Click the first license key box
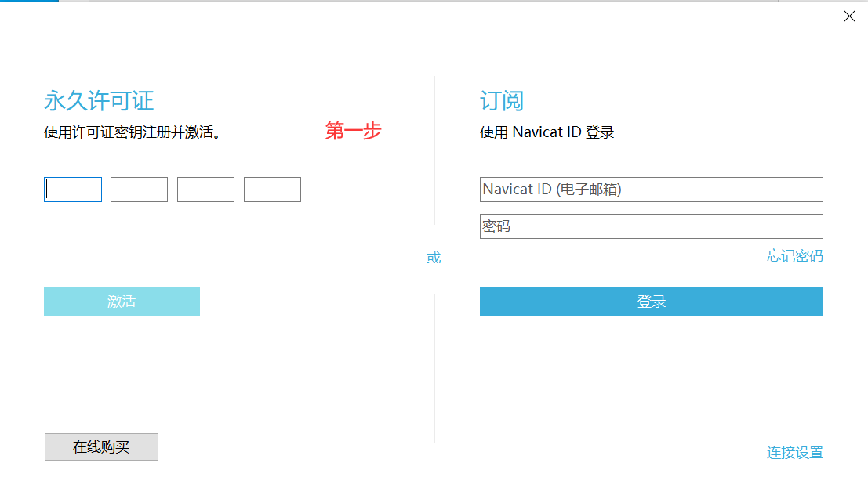Screen dimensions: 868x488 point(73,190)
